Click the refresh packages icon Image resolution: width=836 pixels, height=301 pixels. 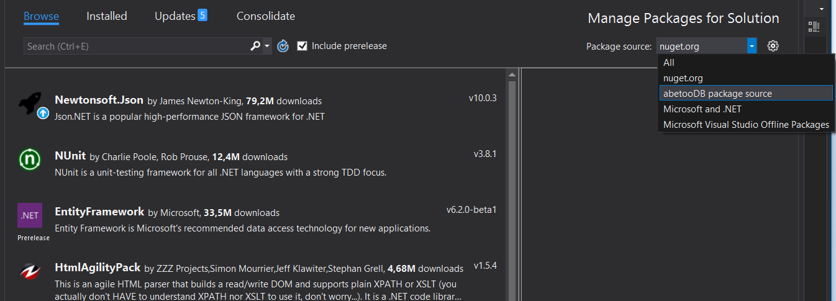click(x=283, y=46)
